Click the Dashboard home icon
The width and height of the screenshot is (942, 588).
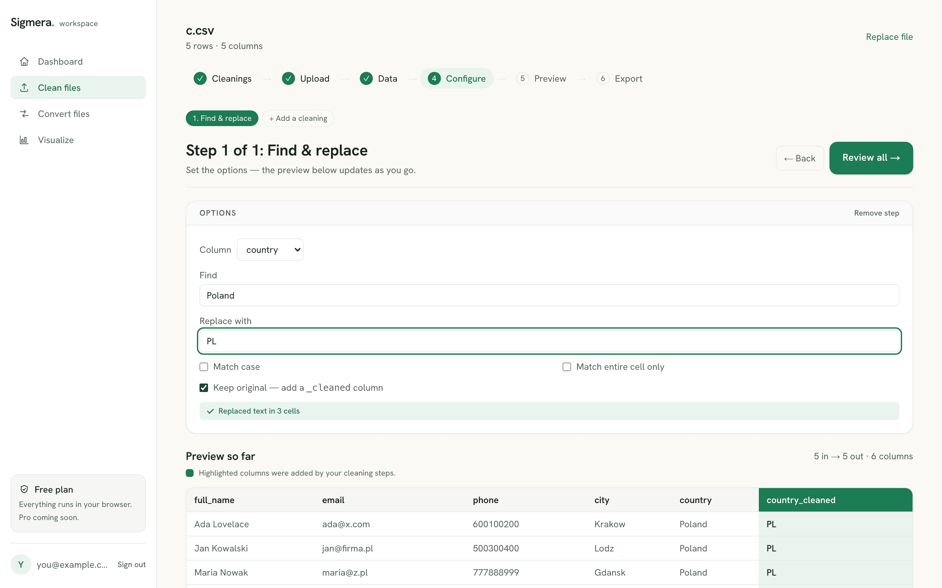click(24, 61)
